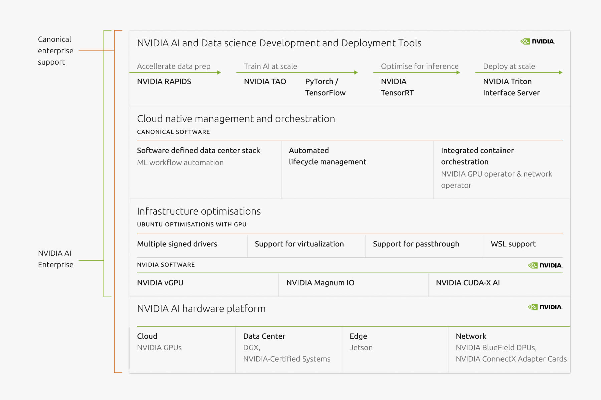
Task: Click Canonical enterprise support label
Action: pos(55,51)
